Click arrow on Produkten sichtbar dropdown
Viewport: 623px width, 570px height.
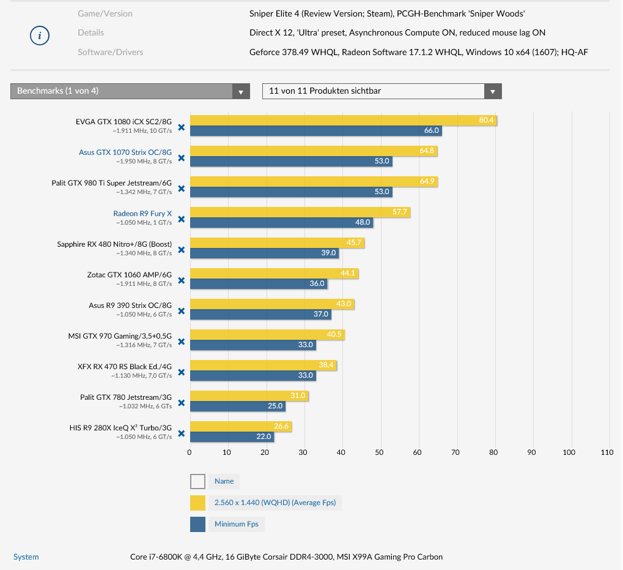[493, 91]
